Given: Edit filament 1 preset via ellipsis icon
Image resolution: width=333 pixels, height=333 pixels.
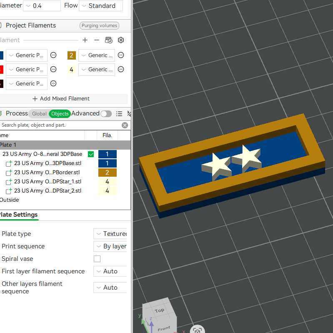Looking at the screenshot, I should pos(53,55).
